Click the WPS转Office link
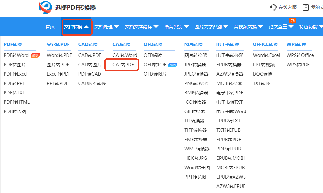 tap(300, 55)
